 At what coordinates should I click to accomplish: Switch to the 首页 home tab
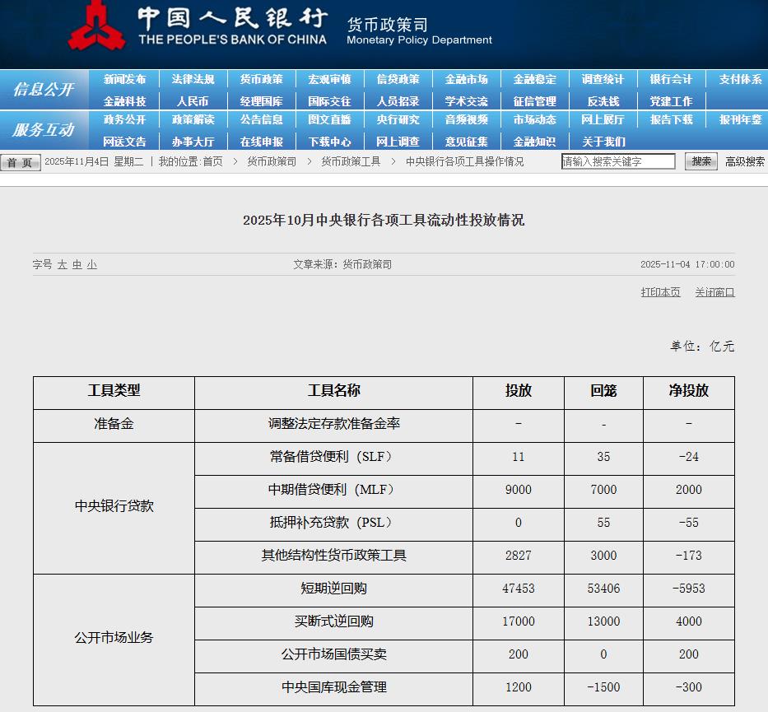click(20, 161)
